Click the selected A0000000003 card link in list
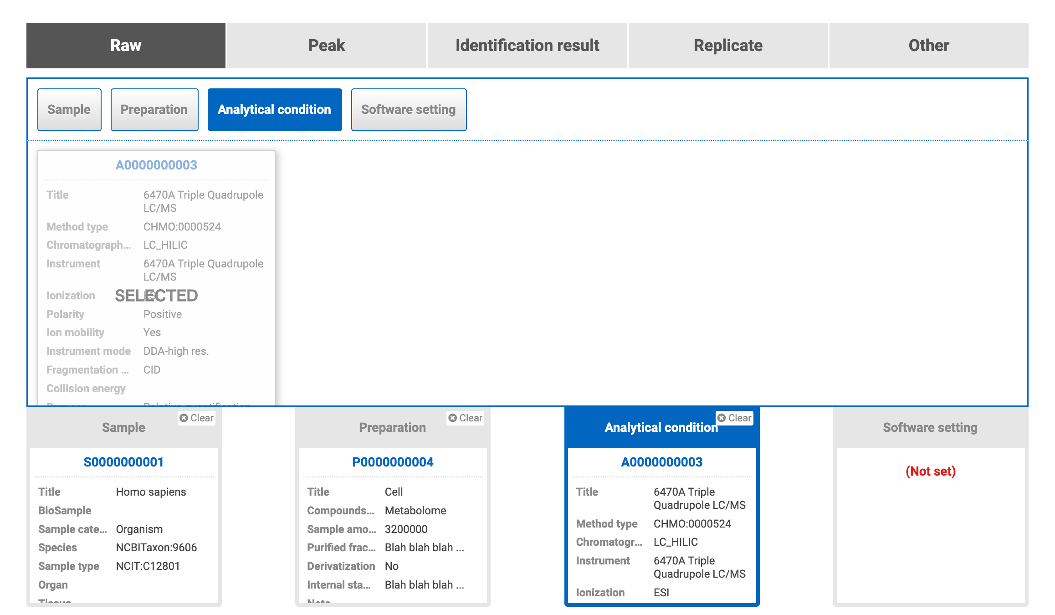This screenshot has width=1055, height=615. [156, 165]
